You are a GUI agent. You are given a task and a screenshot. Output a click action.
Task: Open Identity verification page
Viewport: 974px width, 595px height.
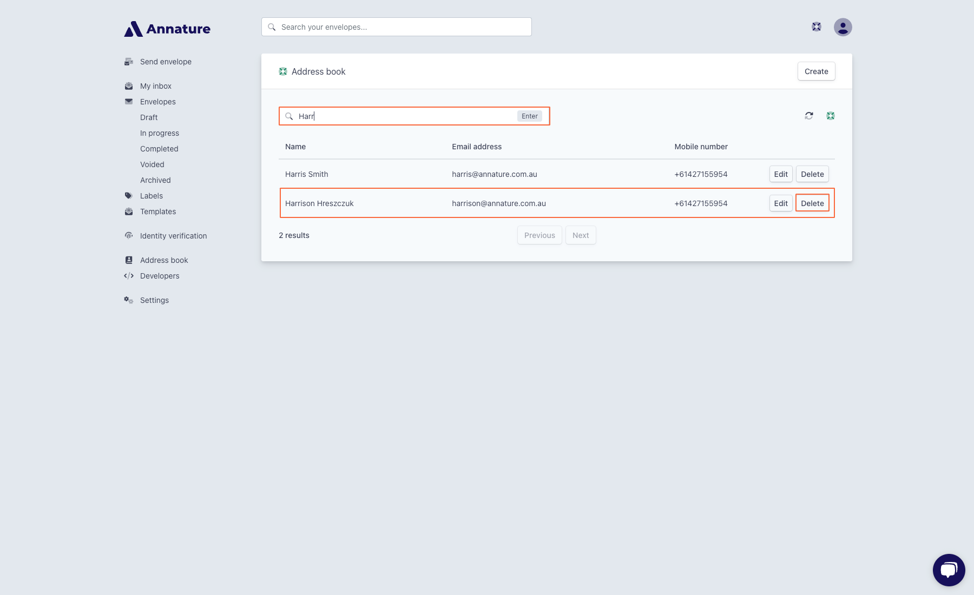174,236
